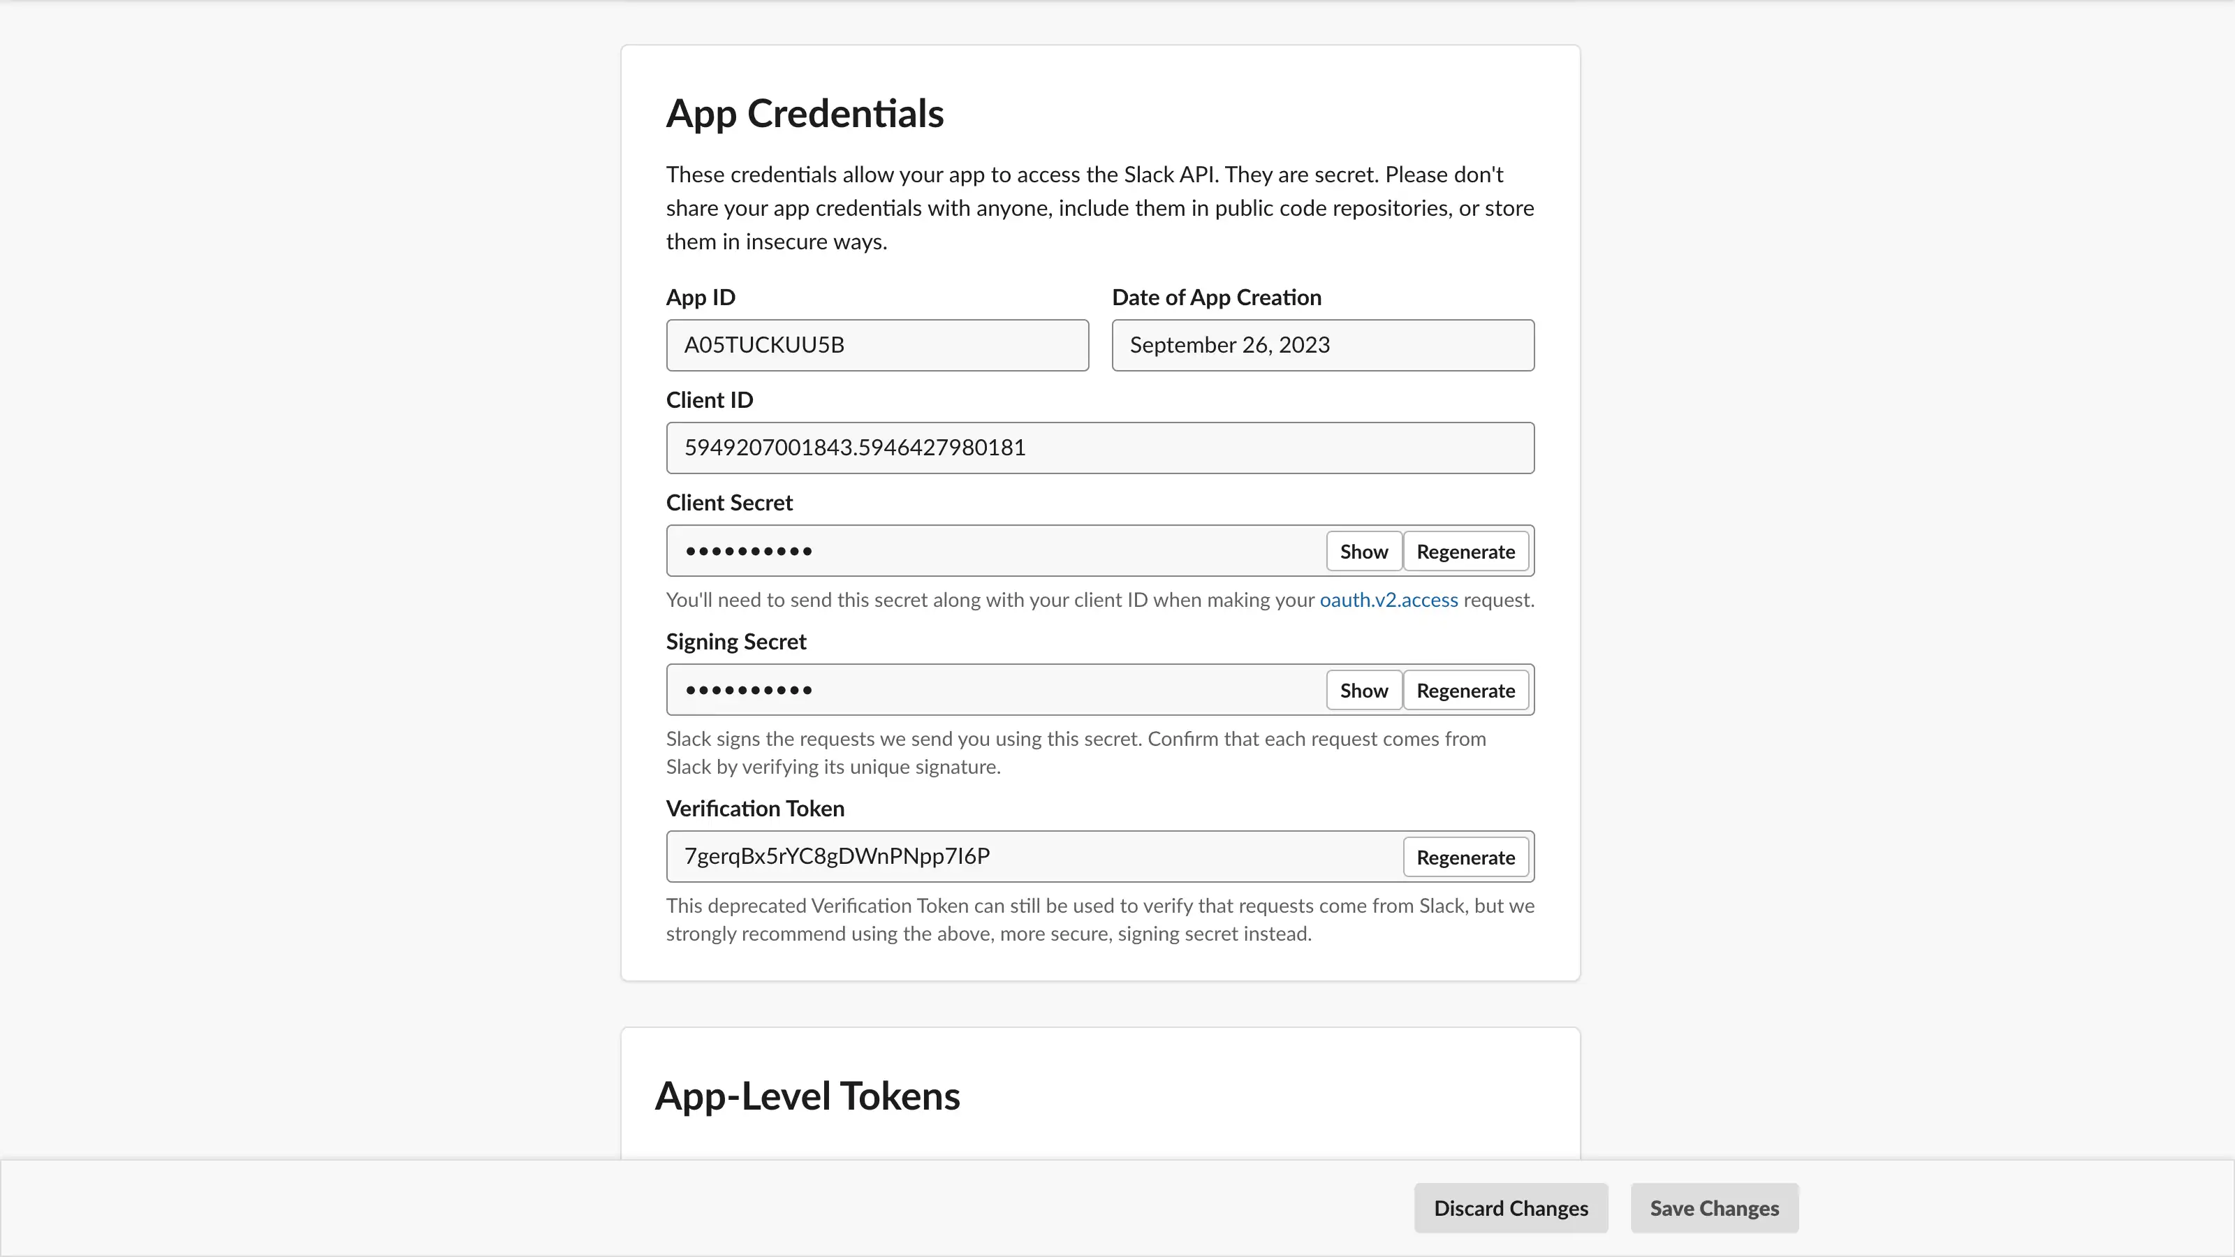Screen dimensions: 2235x1257
Task: Click the App ID label
Action: pyautogui.click(x=700, y=297)
